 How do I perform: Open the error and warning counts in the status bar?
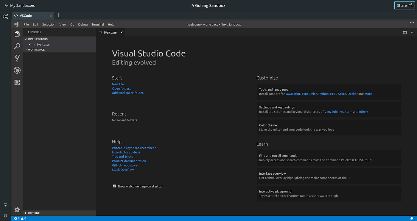click(20, 218)
